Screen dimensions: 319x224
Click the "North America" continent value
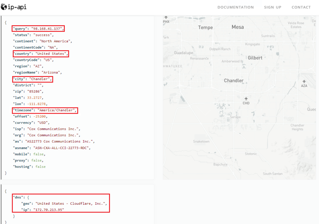[x=55, y=41]
